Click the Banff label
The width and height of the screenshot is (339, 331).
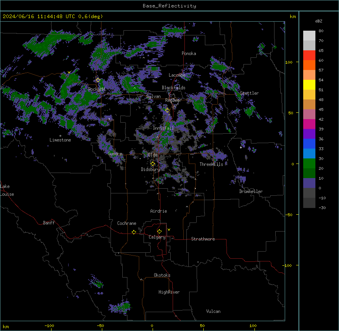click(x=49, y=223)
